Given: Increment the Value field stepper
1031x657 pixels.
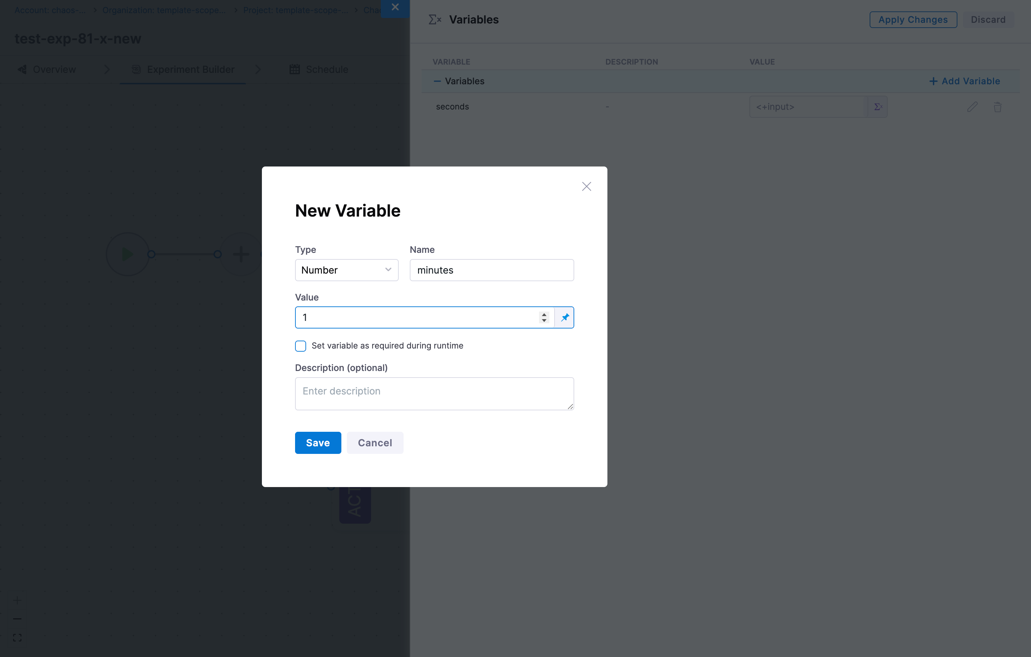Looking at the screenshot, I should point(543,315).
